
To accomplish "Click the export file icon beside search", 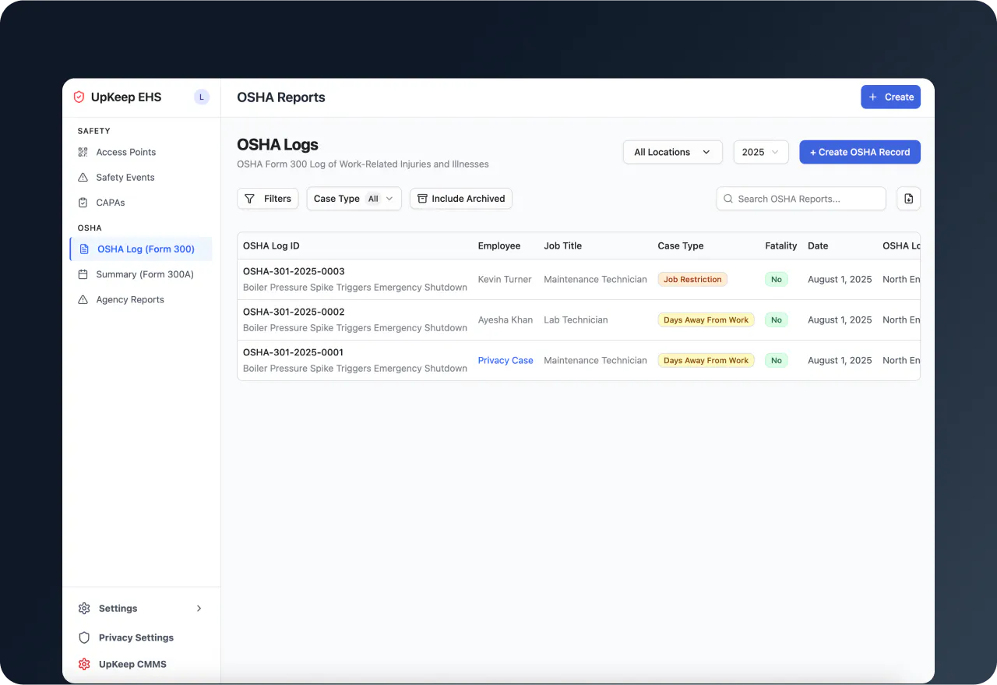I will click(908, 199).
